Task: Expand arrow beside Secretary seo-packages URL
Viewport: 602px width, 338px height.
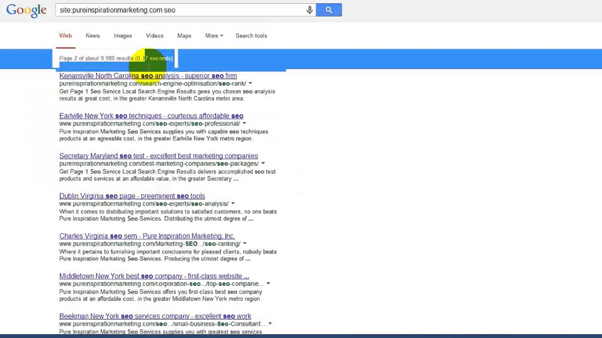Action: pyautogui.click(x=263, y=163)
